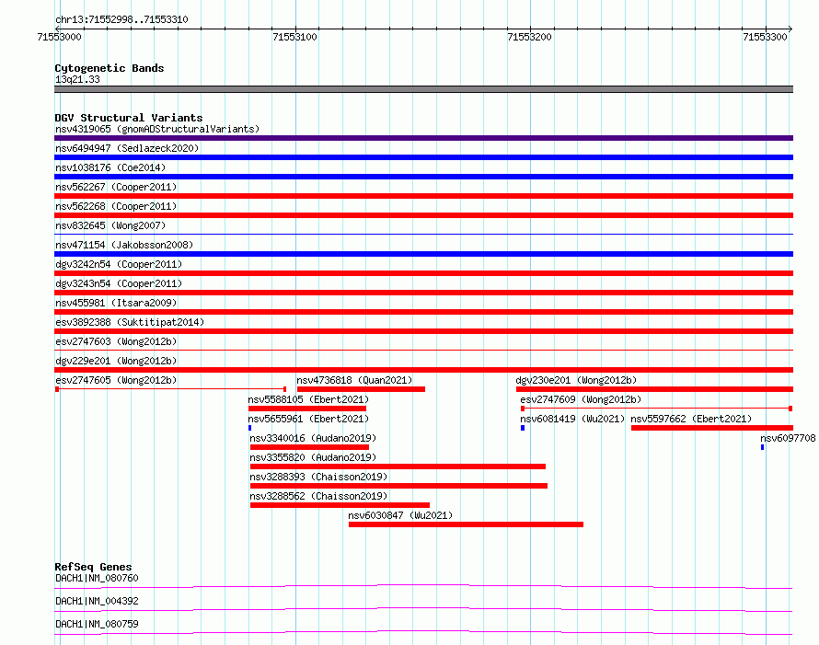This screenshot has height=645, width=819.
Task: Click the 71553100 ruler position
Action: [294, 37]
